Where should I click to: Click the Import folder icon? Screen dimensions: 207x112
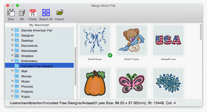pyautogui.click(x=59, y=13)
